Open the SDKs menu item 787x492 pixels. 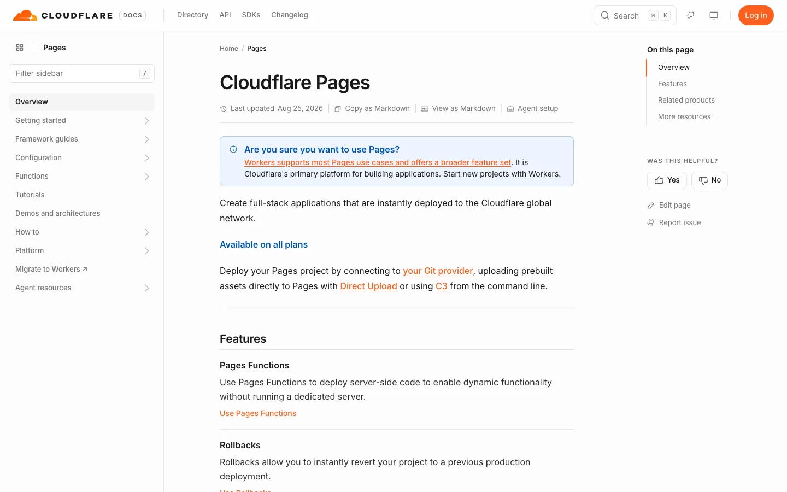click(251, 15)
